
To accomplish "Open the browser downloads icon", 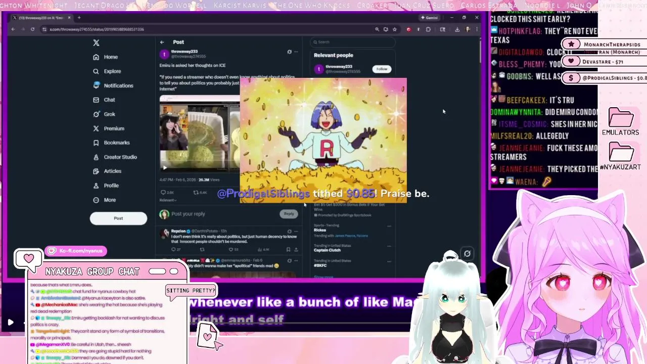I will click(x=457, y=29).
